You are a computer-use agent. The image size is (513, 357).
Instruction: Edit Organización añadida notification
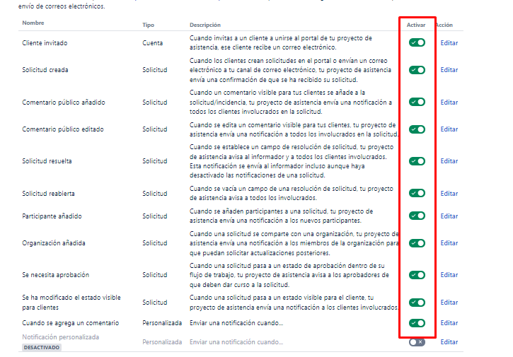(x=449, y=243)
